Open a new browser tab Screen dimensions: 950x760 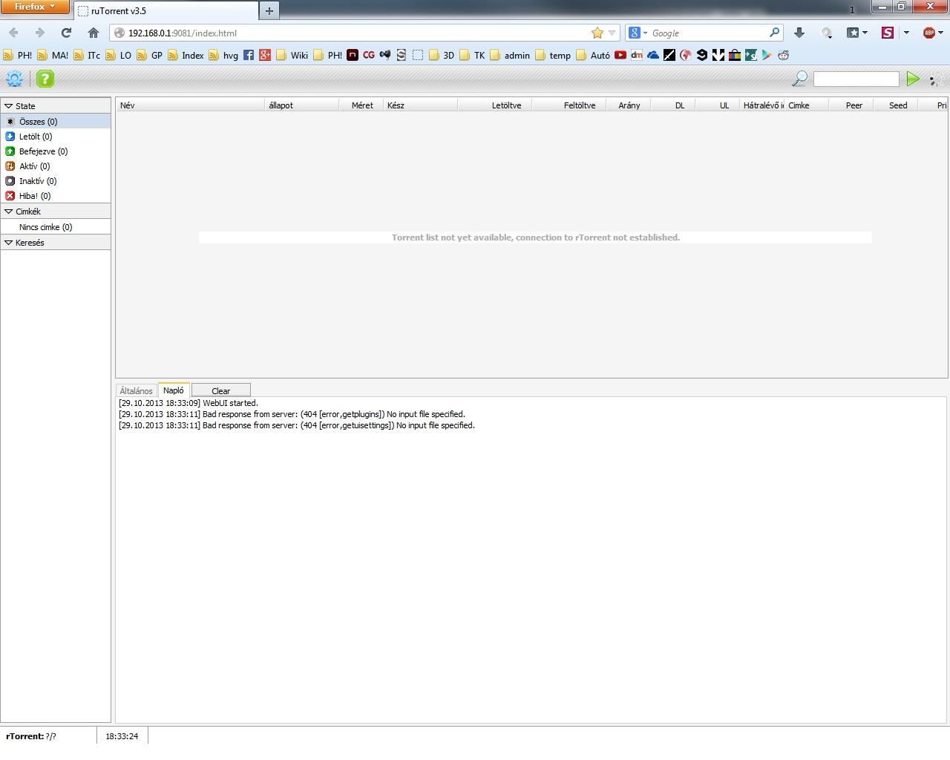[269, 10]
